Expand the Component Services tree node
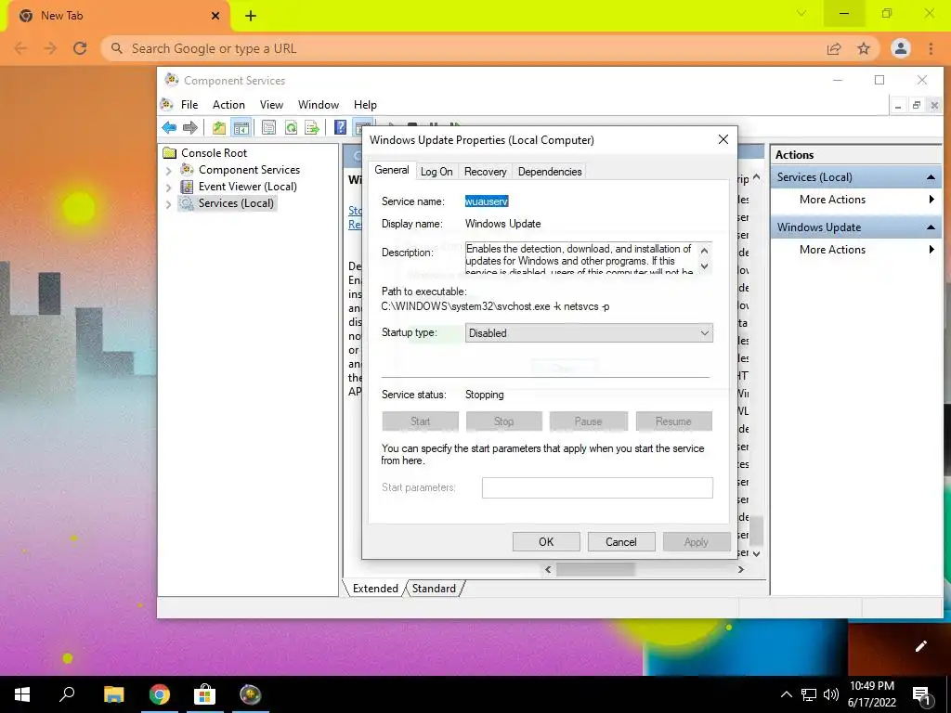 169,171
